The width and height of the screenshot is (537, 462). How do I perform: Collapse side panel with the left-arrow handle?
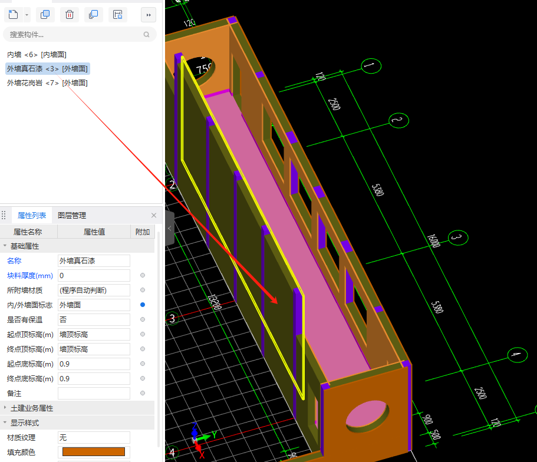[x=170, y=229]
